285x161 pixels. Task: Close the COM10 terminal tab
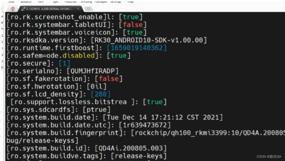pyautogui.click(x=78, y=8)
